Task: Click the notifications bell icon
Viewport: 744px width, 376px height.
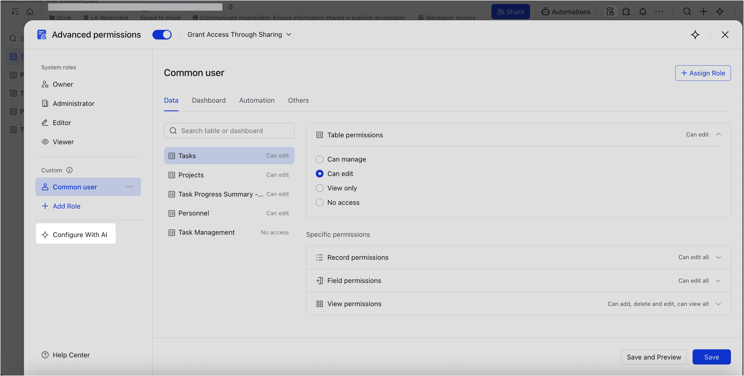Action: (x=642, y=11)
